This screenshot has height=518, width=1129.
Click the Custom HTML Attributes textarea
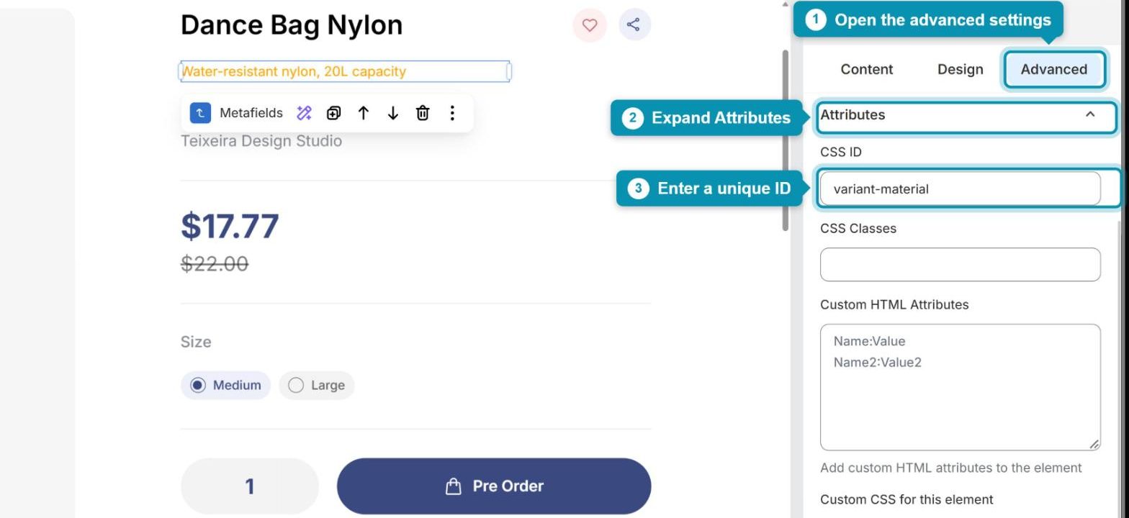tap(960, 388)
